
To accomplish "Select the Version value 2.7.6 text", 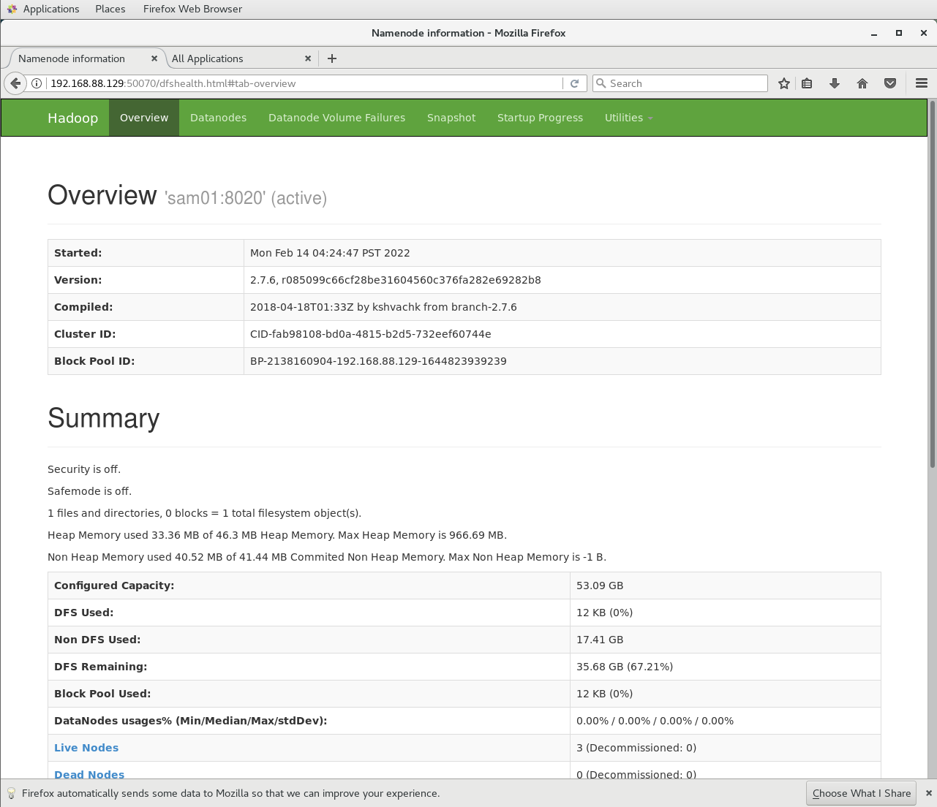I will point(396,280).
